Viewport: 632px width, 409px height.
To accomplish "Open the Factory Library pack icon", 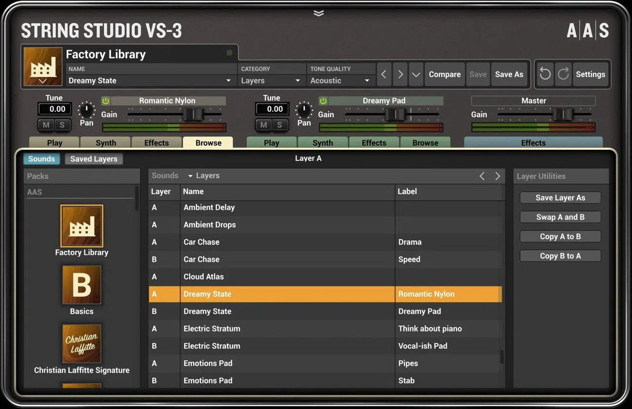I will coord(82,226).
